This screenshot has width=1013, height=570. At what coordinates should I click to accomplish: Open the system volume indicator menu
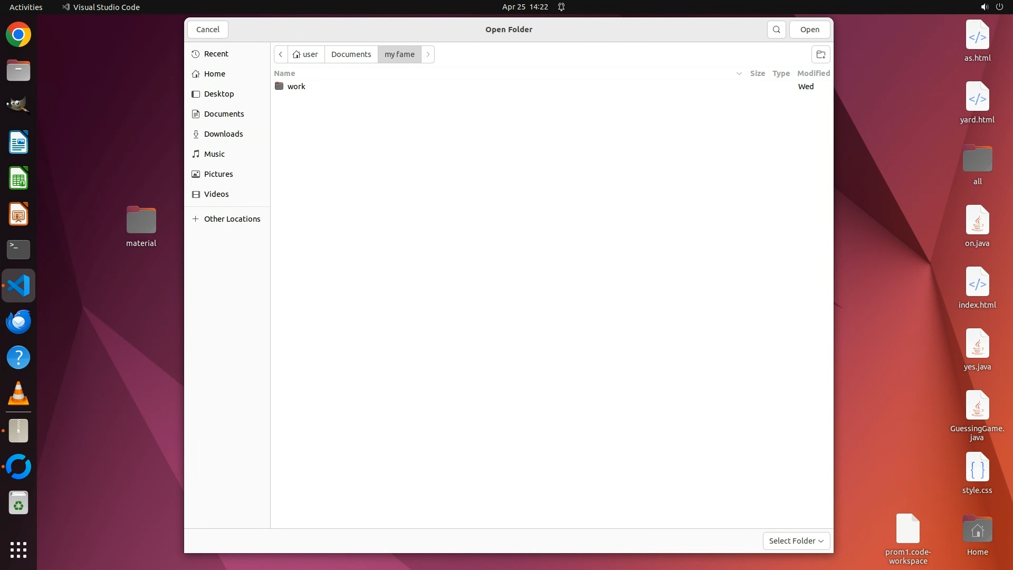[984, 7]
